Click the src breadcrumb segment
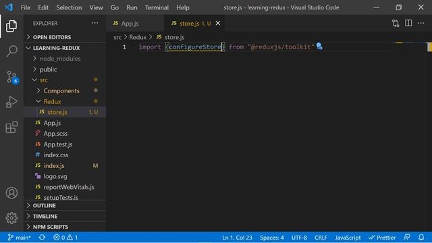Screen dimensions: 432x243 [117, 37]
